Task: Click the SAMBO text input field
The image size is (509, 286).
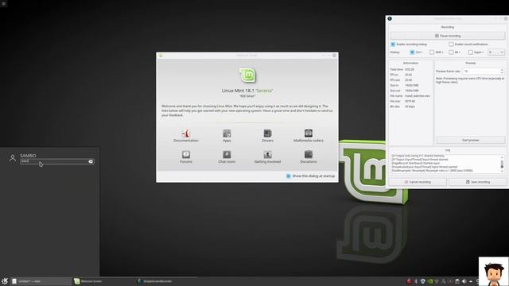Action: (x=57, y=161)
